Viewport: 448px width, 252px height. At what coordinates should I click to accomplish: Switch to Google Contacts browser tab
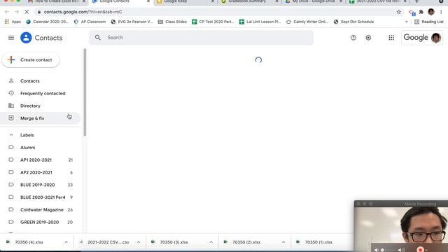[120, 2]
